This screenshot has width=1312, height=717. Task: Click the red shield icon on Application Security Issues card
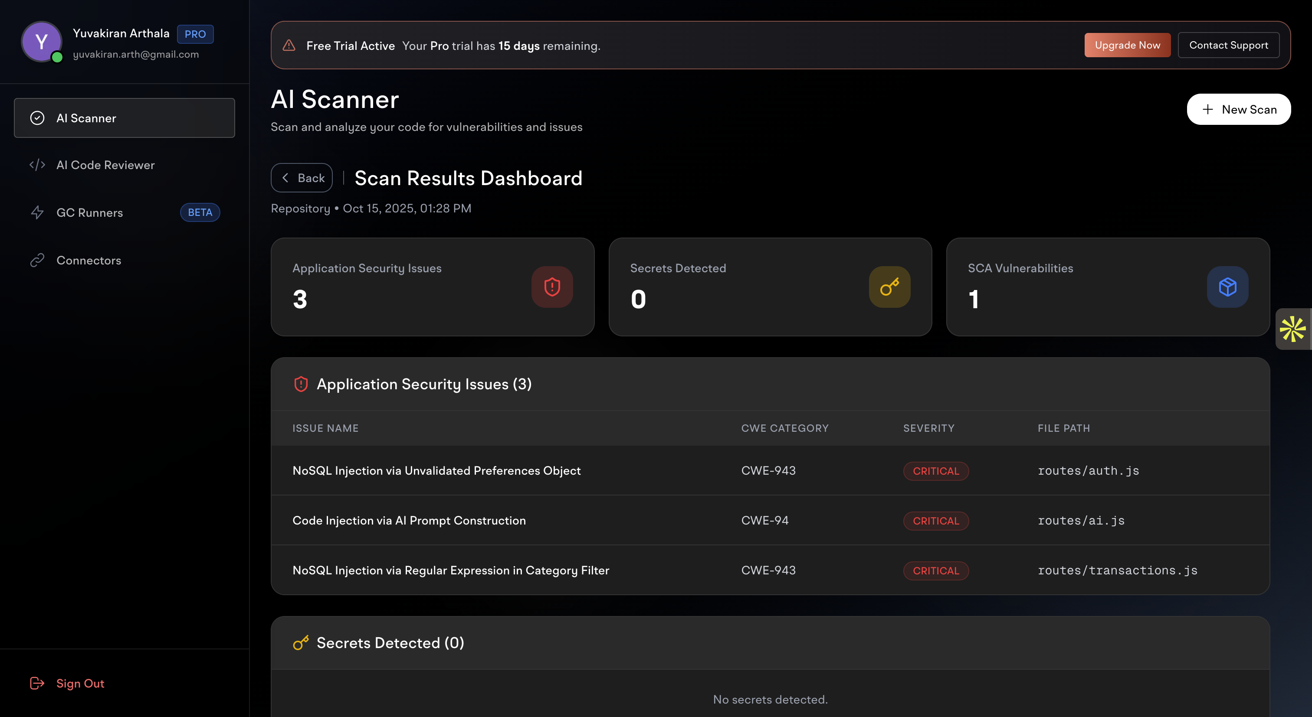551,287
